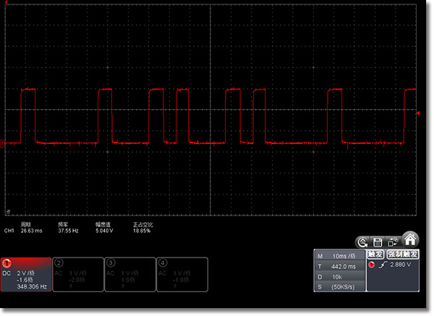This screenshot has height=316, width=434.
Task: Click the red trigger level arrow marker at right edge
Action: point(420,114)
